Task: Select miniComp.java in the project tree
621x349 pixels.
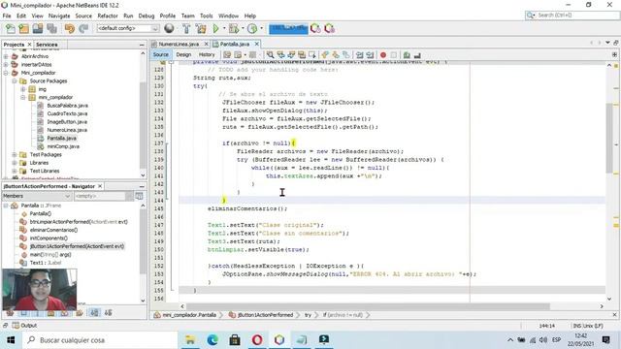Action: coord(63,146)
